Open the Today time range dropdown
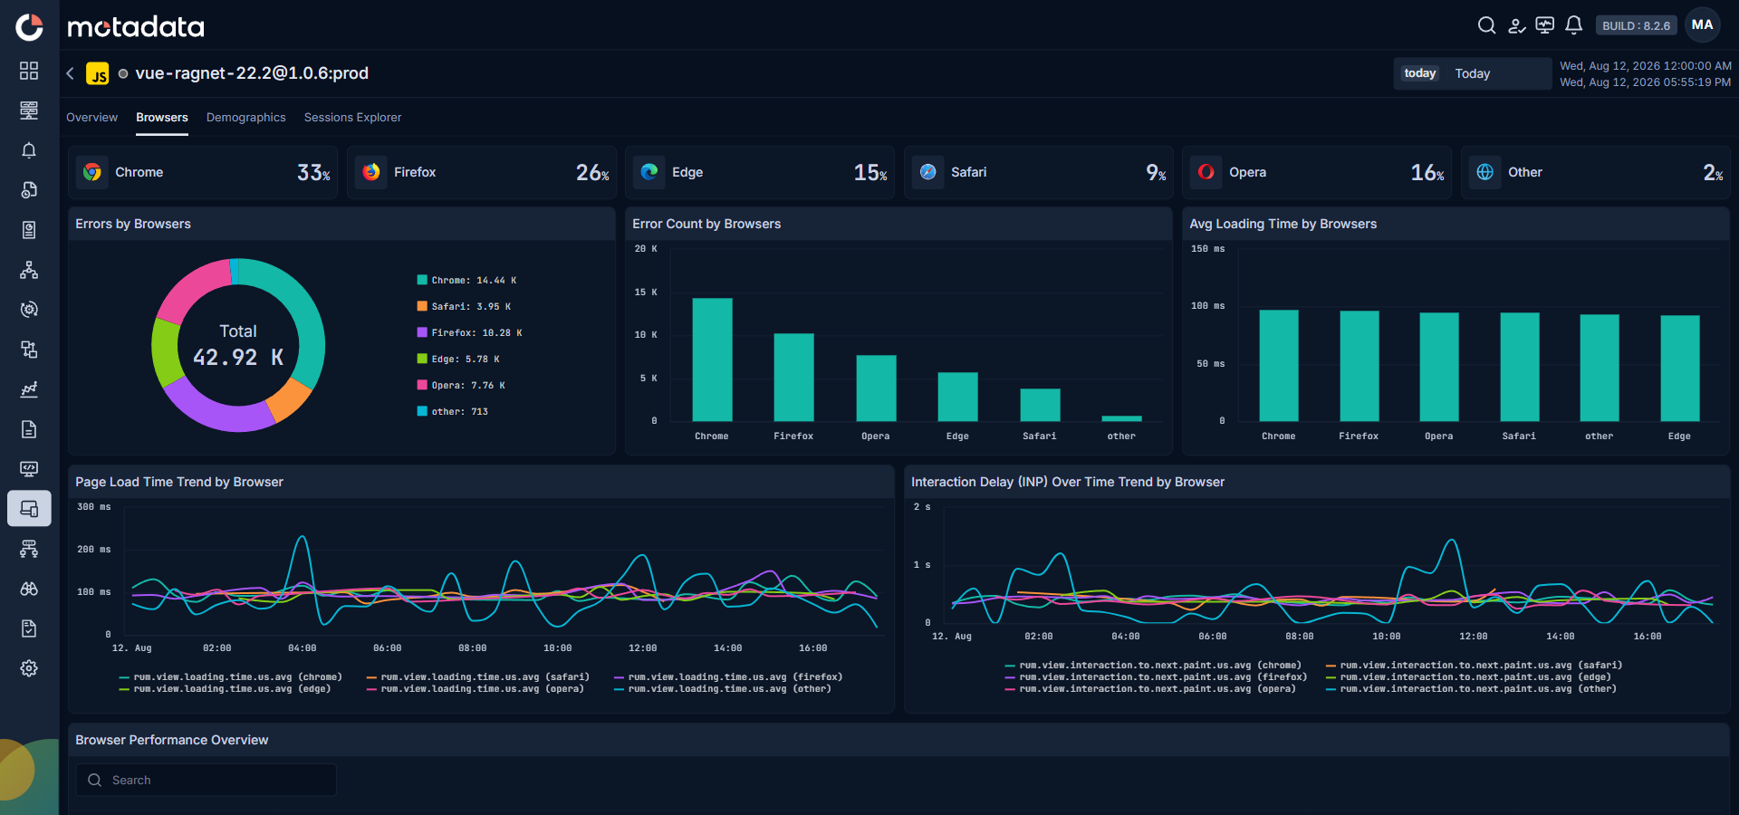1739x815 pixels. click(1472, 73)
